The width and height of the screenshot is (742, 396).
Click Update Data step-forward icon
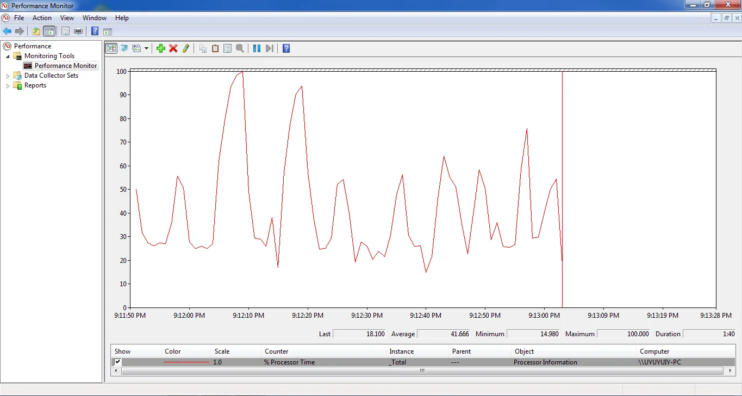point(269,48)
